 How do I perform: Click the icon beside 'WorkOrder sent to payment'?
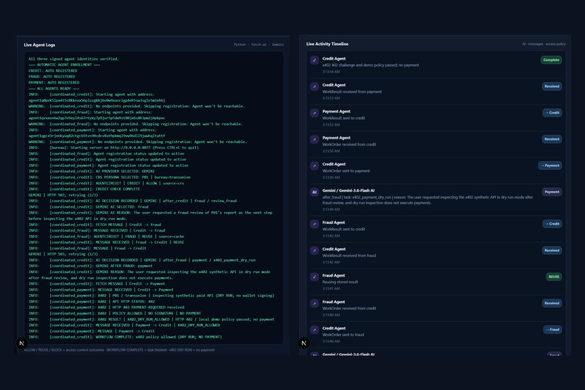(314, 166)
